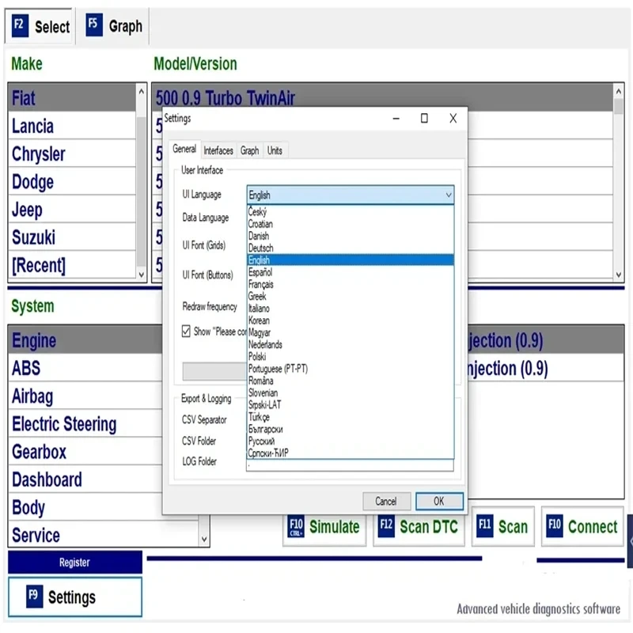Click the F11 Scan button
This screenshot has height=633, width=633.
(x=503, y=526)
